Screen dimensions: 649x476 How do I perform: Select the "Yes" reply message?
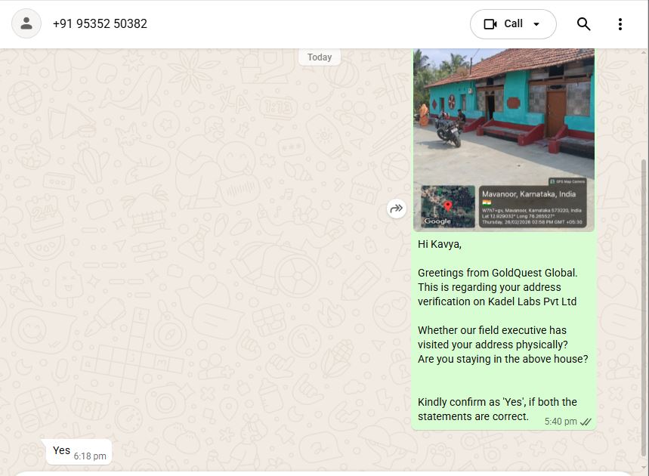click(62, 451)
